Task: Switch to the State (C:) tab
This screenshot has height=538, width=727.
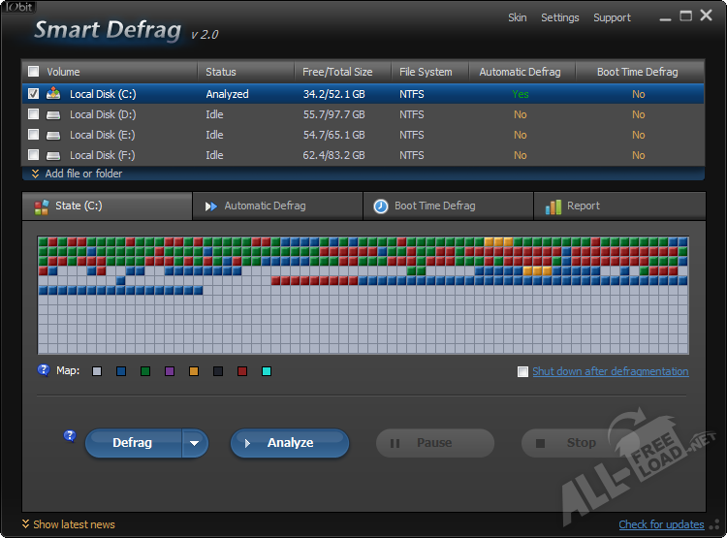Action: [107, 206]
